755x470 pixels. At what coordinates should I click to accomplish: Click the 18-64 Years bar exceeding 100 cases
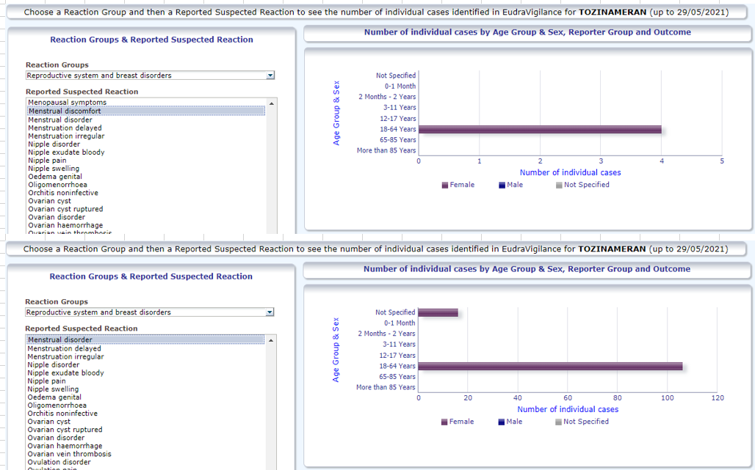(550, 366)
